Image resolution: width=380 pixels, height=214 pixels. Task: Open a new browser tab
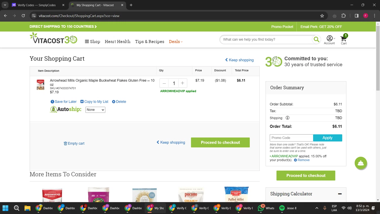tap(131, 5)
